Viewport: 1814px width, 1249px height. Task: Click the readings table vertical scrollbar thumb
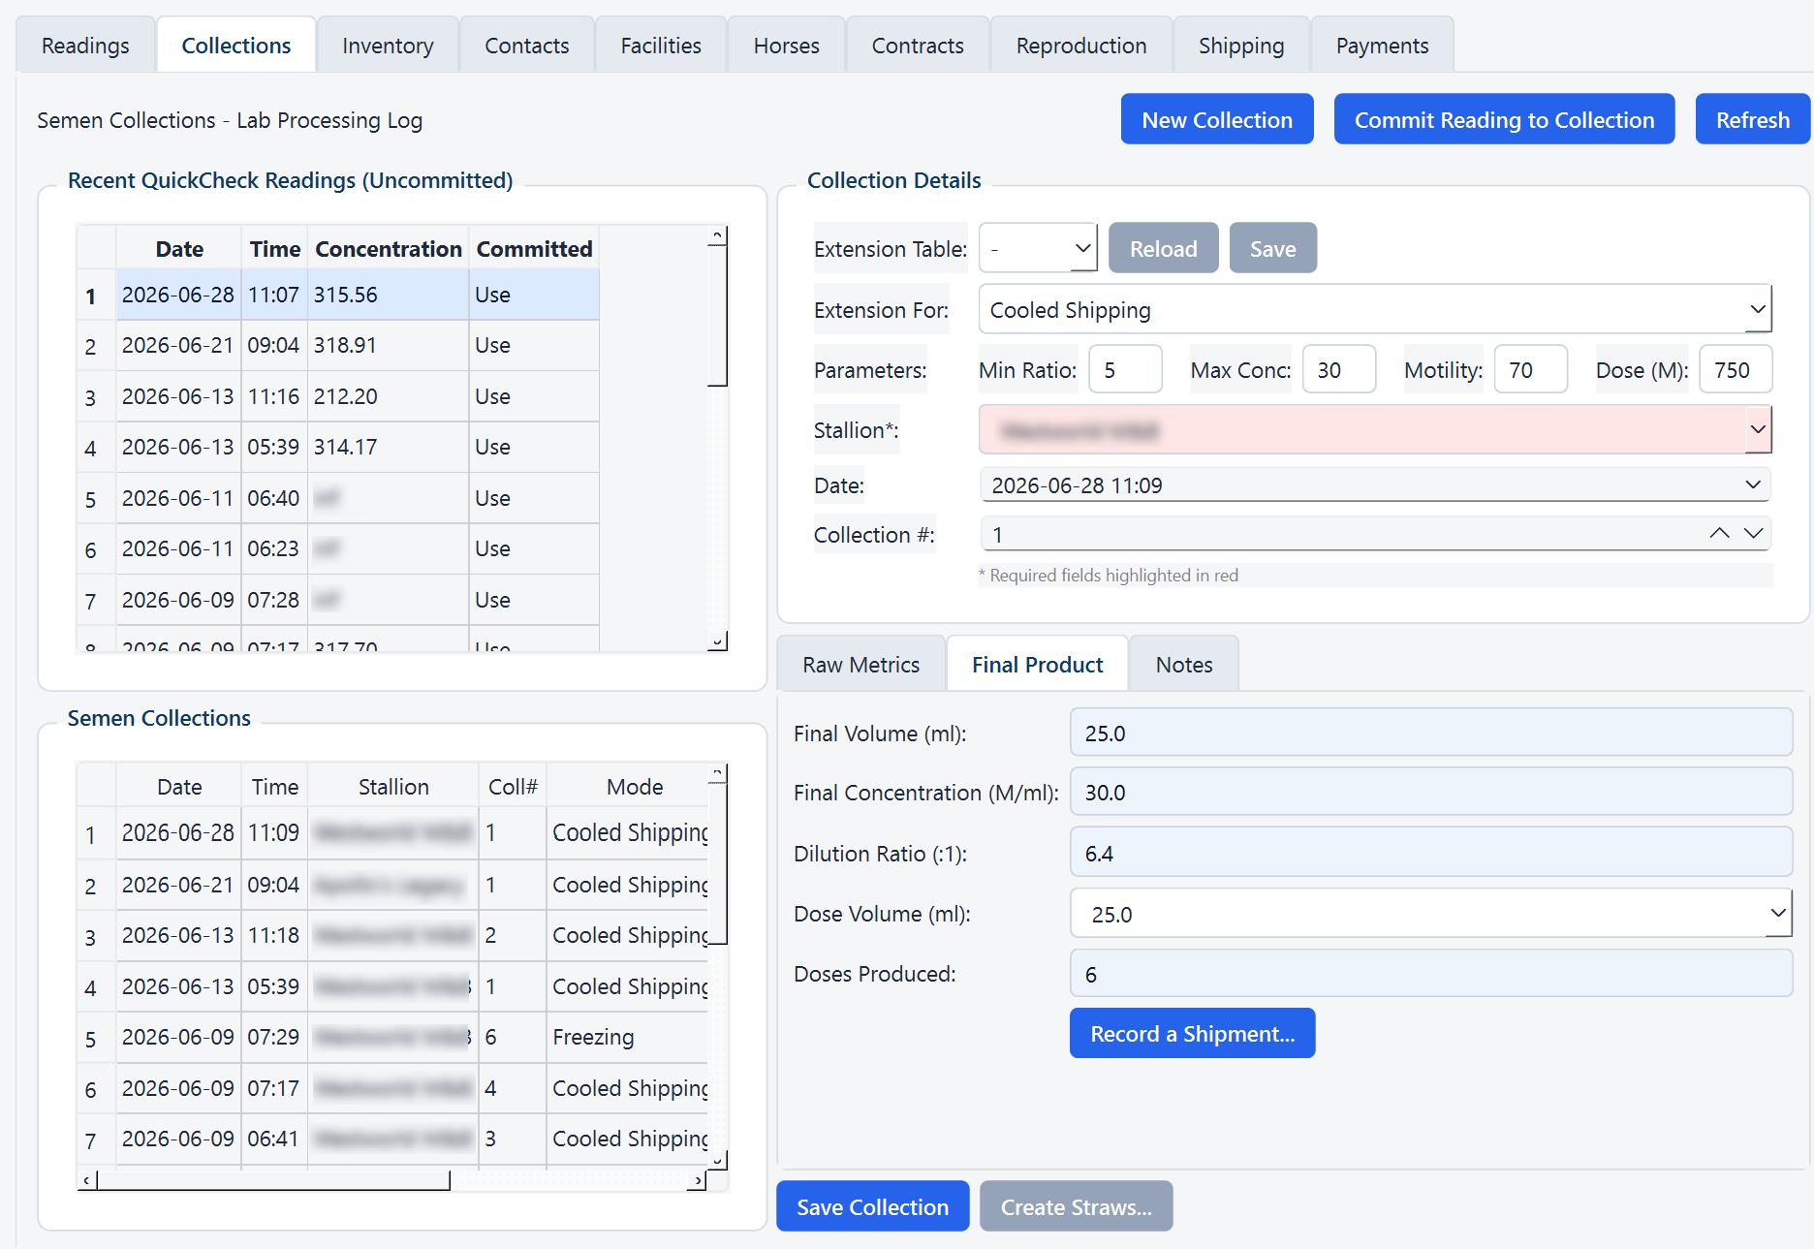(x=717, y=315)
